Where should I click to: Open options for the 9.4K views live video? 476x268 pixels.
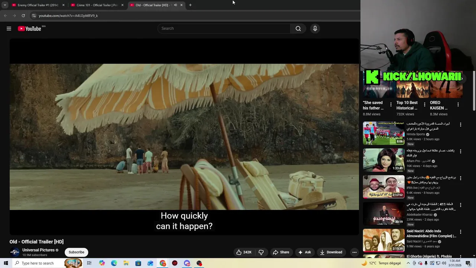coord(460,178)
